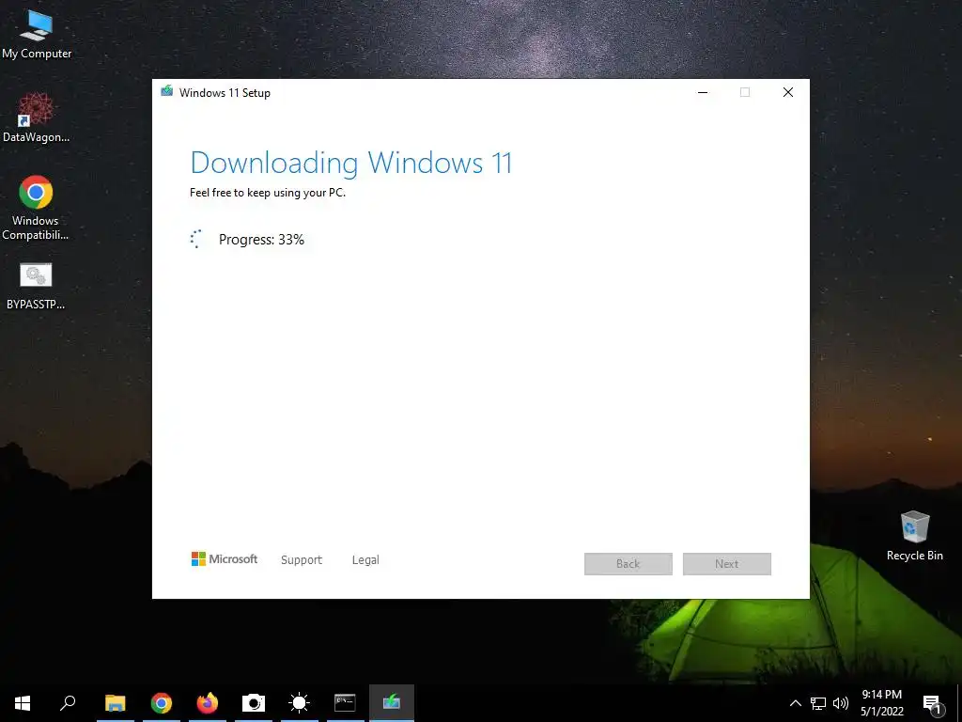Launch Firefox from the taskbar
This screenshot has height=722, width=962.
(208, 703)
